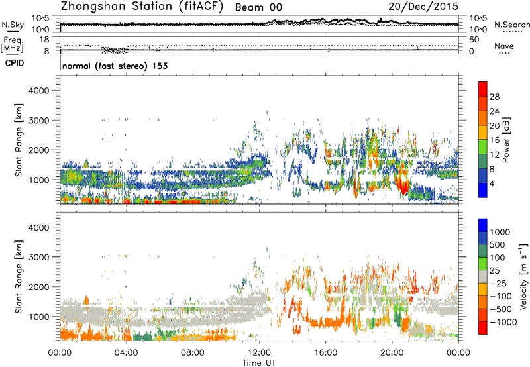Click the '12:00' time axis tick
The image size is (530, 367).
click(259, 353)
